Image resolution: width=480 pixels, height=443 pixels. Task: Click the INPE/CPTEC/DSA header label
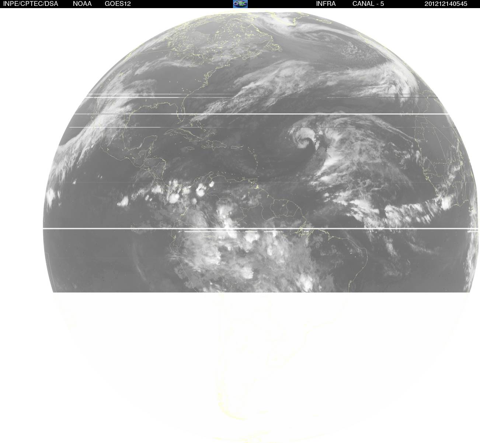31,4
